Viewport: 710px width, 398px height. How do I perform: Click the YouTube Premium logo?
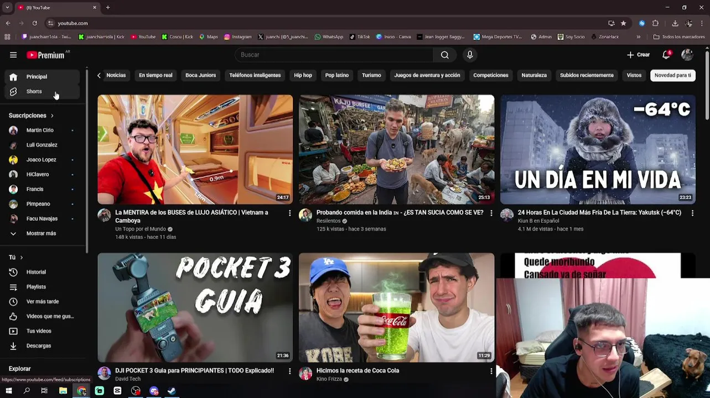click(46, 55)
